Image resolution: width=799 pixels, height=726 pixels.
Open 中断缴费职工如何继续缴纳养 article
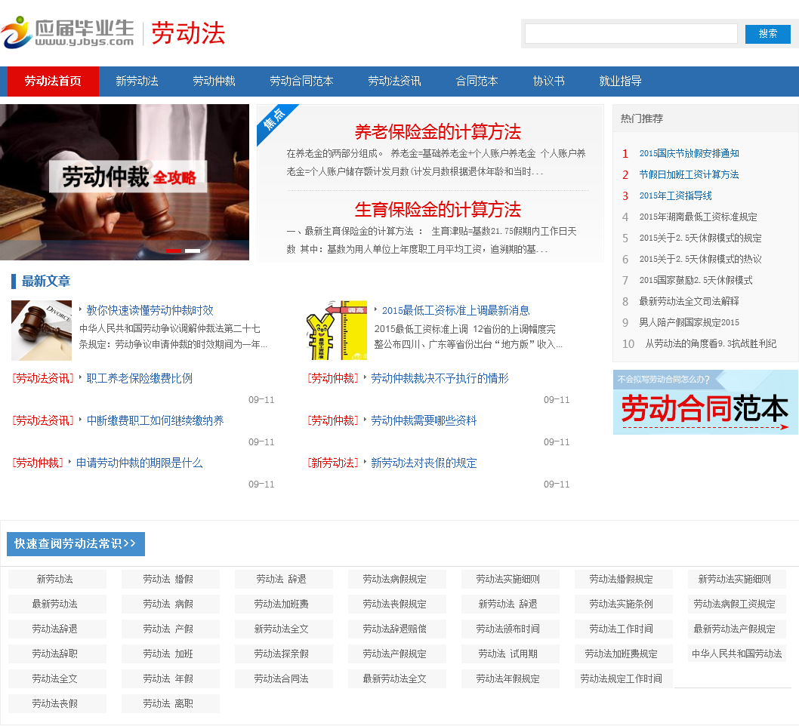click(155, 420)
